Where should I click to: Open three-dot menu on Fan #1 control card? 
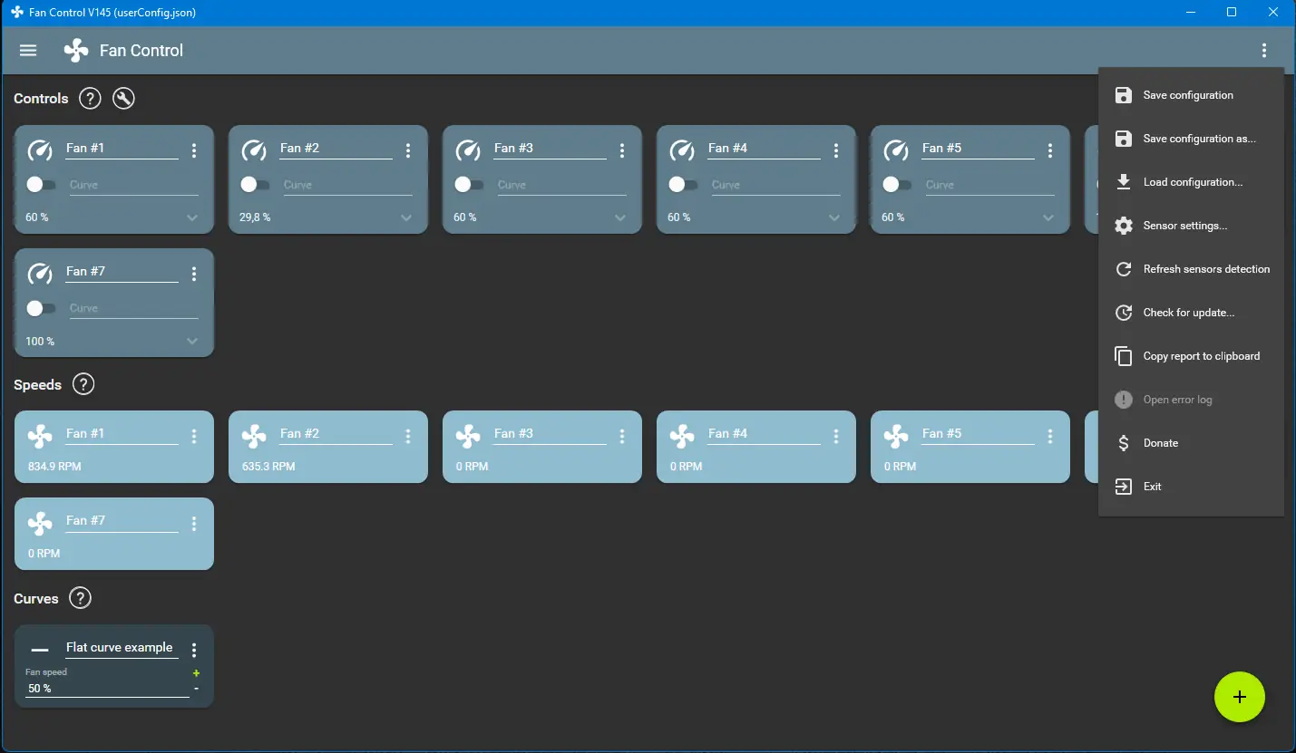click(x=194, y=150)
